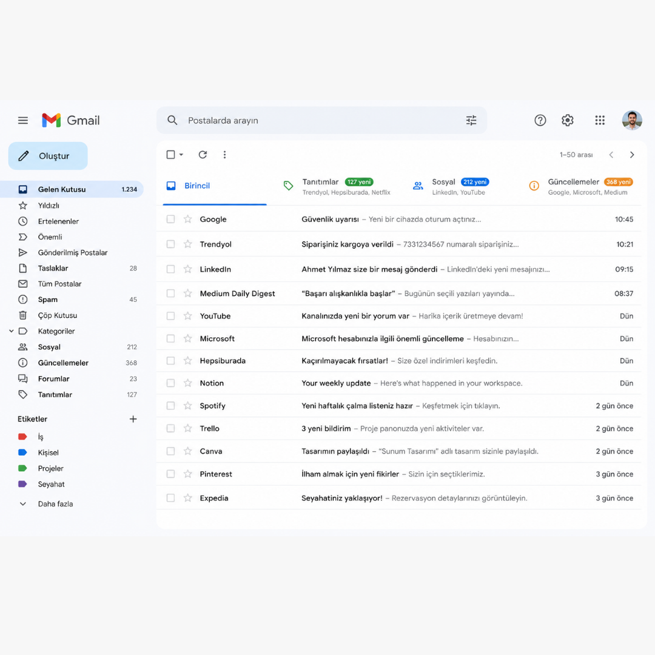The image size is (655, 655).
Task: Open Gönderilmiş Postalar folder
Action: coord(72,253)
